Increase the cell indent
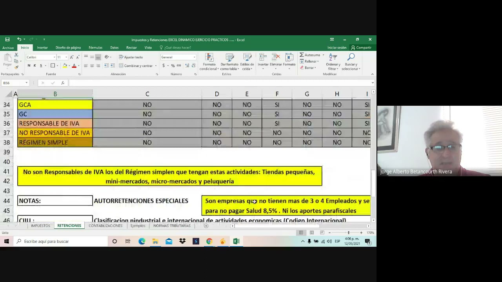Screen dimensions: 502x282 coord(113,66)
